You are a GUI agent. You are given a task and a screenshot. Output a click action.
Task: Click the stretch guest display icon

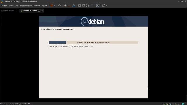tap(103, 6)
